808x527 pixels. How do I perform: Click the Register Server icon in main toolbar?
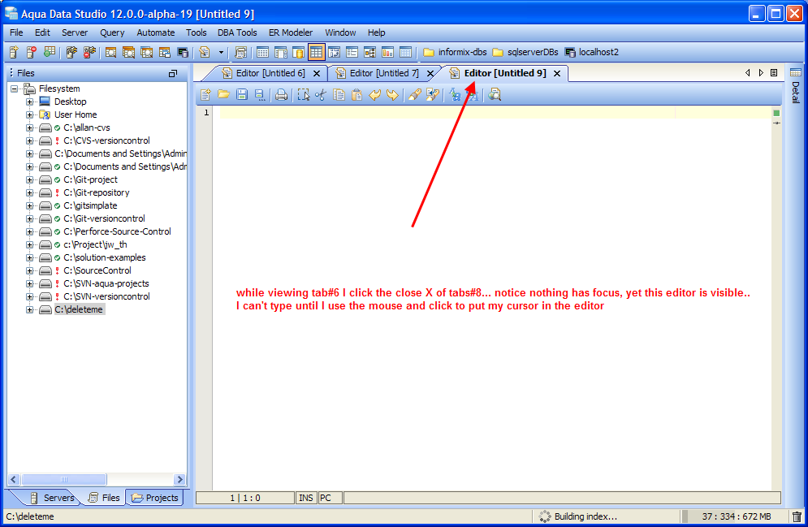(x=14, y=52)
